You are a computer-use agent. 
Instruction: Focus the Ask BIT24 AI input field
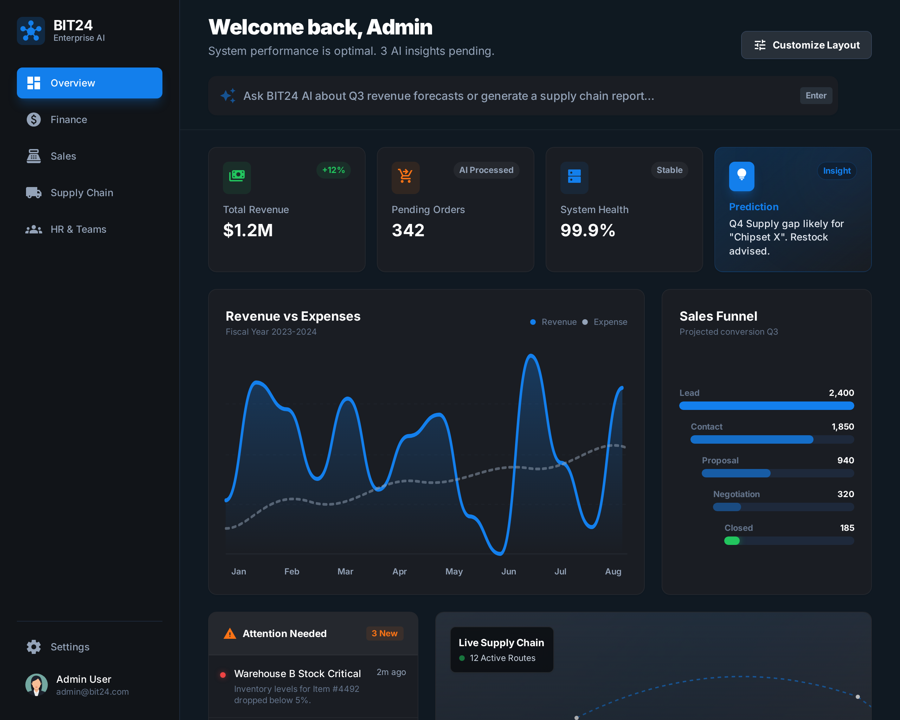(x=448, y=96)
